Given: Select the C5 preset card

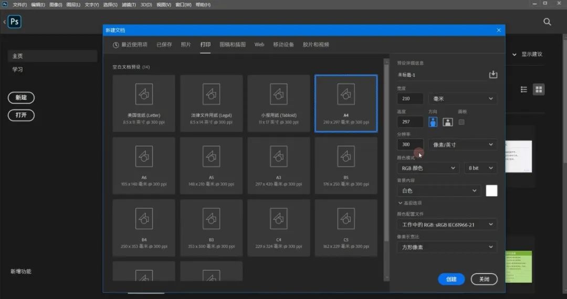Looking at the screenshot, I should (346, 228).
